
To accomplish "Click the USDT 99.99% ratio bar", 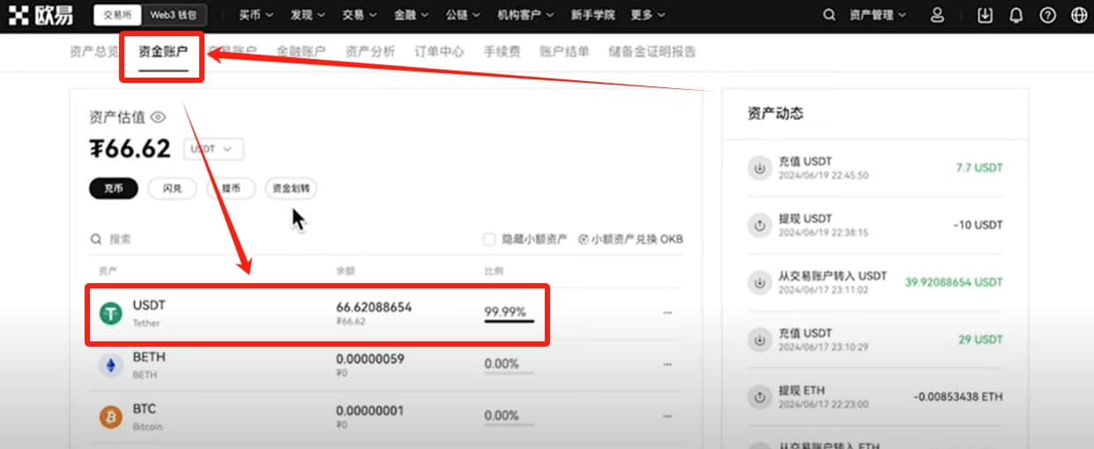I will [509, 321].
